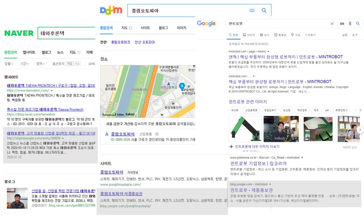Screen dimensions: 364x218
Task: Open Naver blog author photo thumbnail
Action: pos(17,198)
